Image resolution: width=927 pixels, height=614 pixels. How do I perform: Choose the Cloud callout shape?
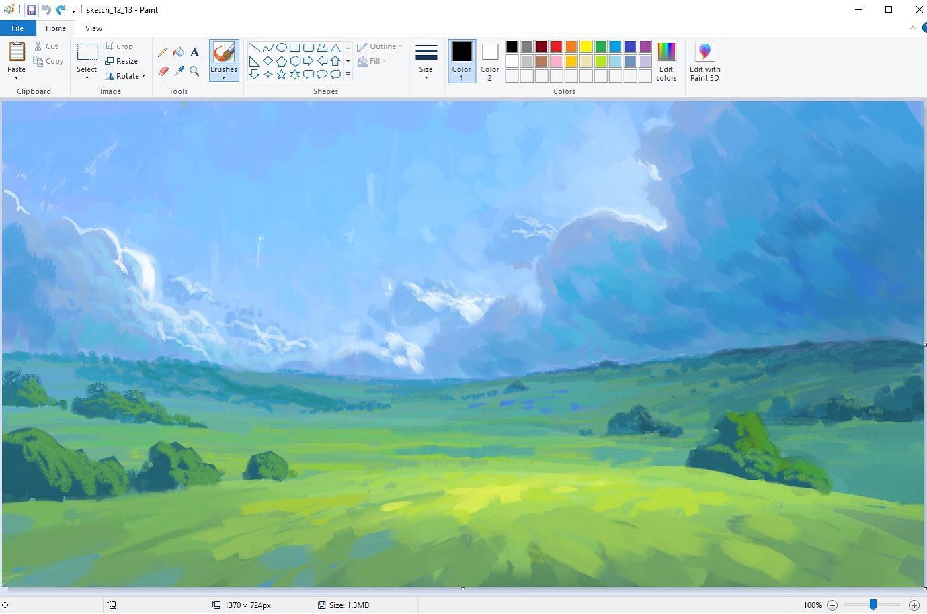point(335,75)
